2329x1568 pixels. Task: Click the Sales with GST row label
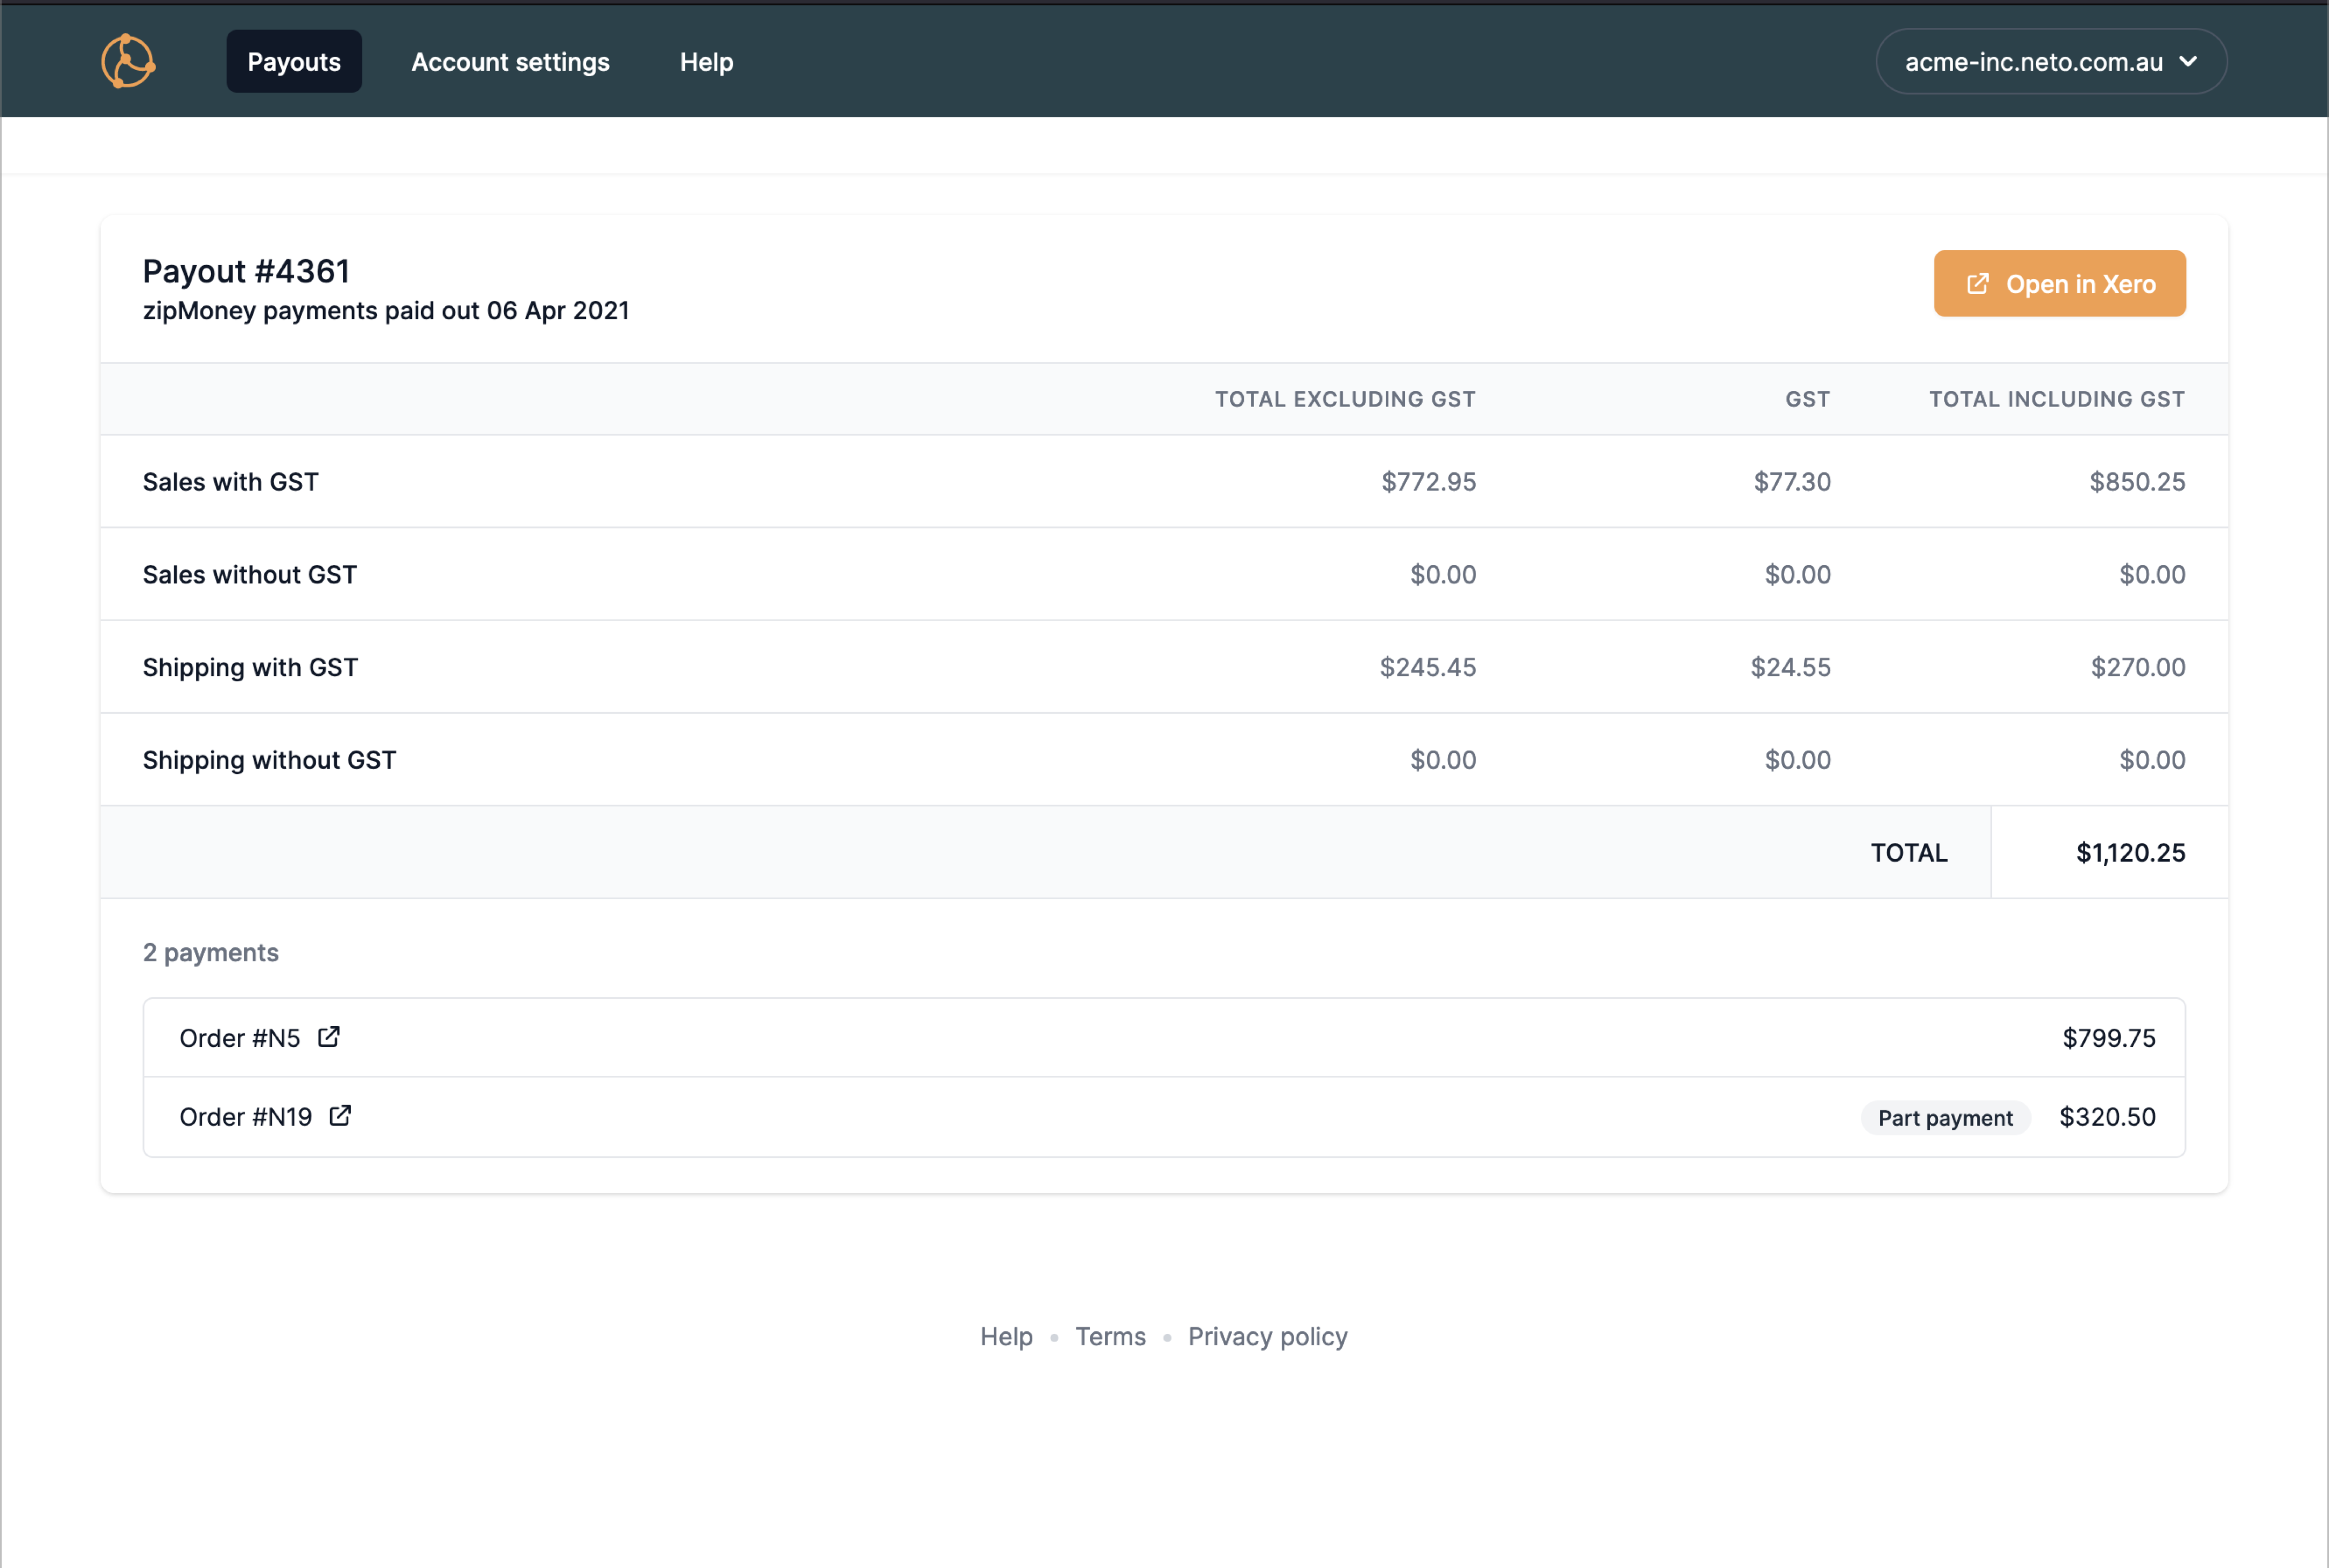231,482
